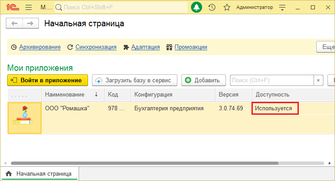Focus the Поиск (Ctrl+F) list search field
This screenshot has width=335, height=181.
click(x=272, y=80)
